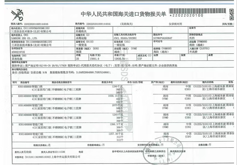Select 报关人员证号22111336
237x165 pixels.
coord(53,152)
